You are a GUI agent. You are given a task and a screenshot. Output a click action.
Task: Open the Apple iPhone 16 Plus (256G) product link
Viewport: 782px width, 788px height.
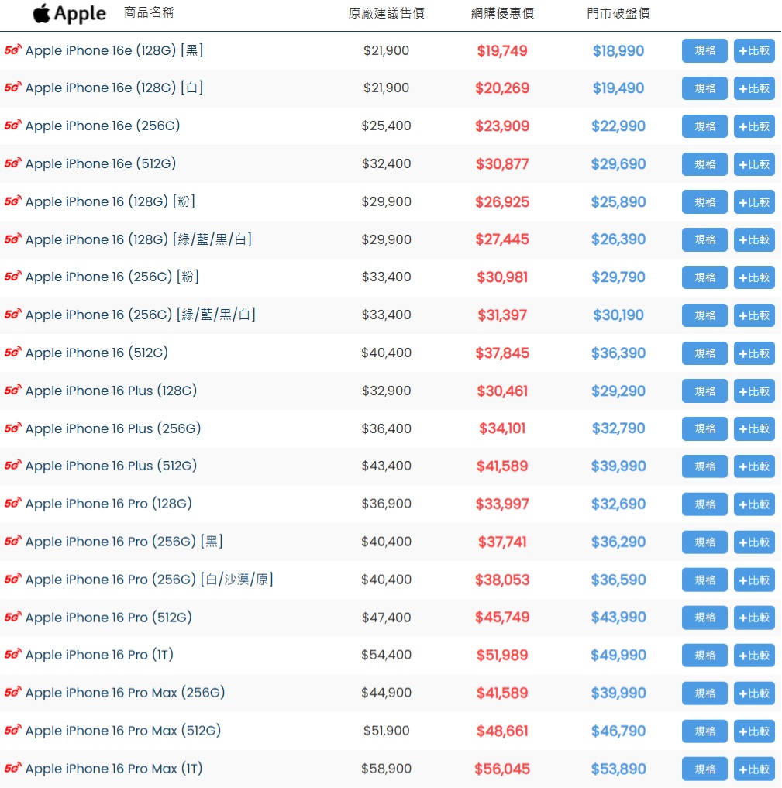(113, 428)
